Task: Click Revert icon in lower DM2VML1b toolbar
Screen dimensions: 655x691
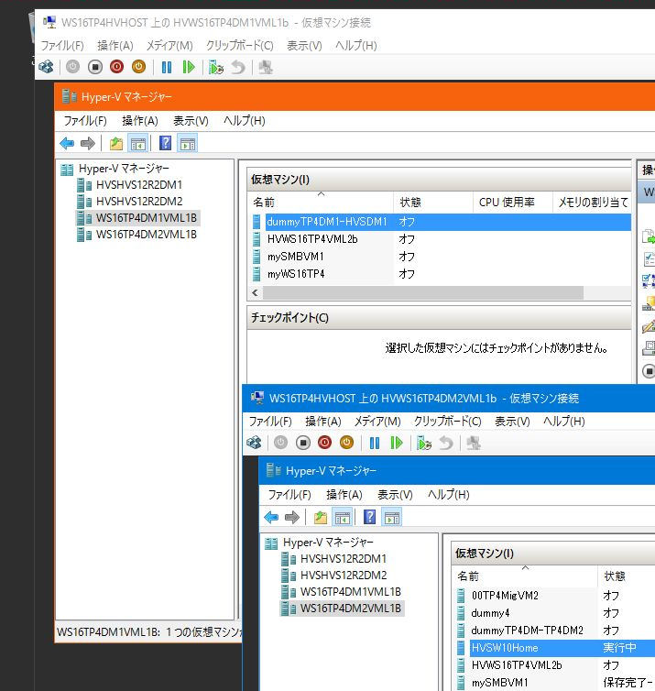Action: pos(446,443)
